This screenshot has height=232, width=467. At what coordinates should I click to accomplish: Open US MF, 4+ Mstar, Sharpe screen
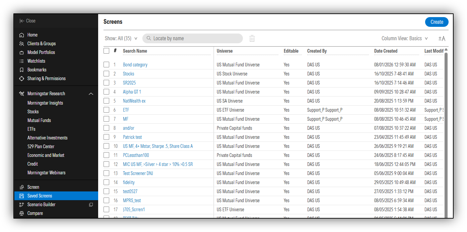click(x=158, y=146)
